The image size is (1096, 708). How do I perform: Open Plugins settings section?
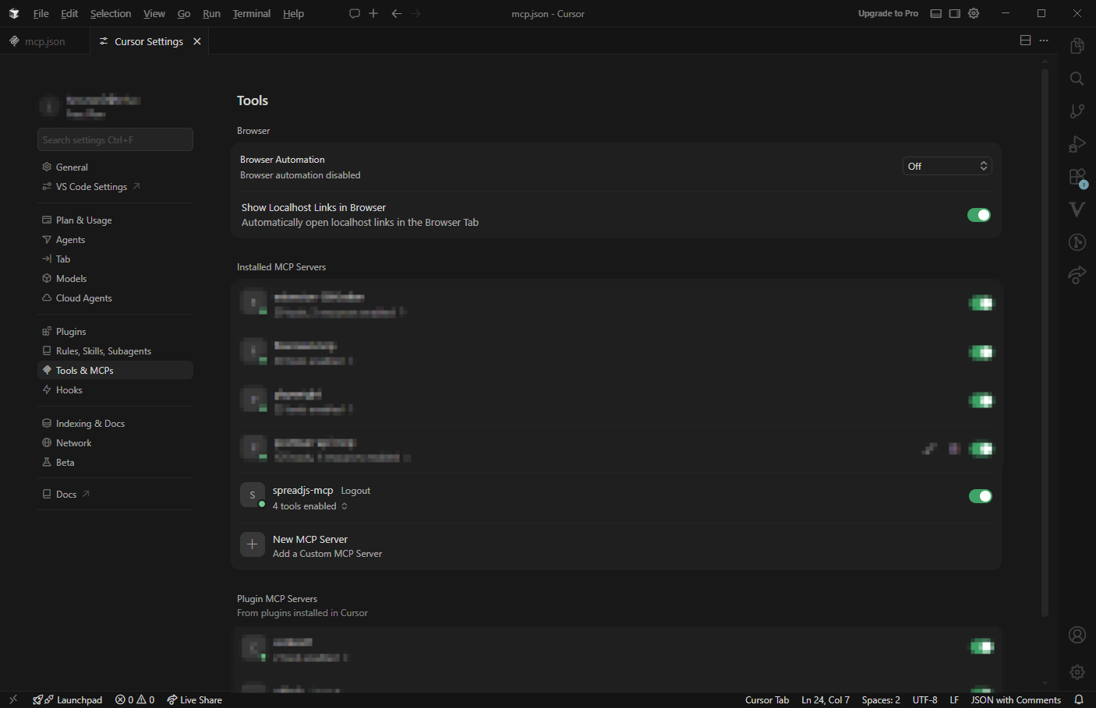[115, 332]
